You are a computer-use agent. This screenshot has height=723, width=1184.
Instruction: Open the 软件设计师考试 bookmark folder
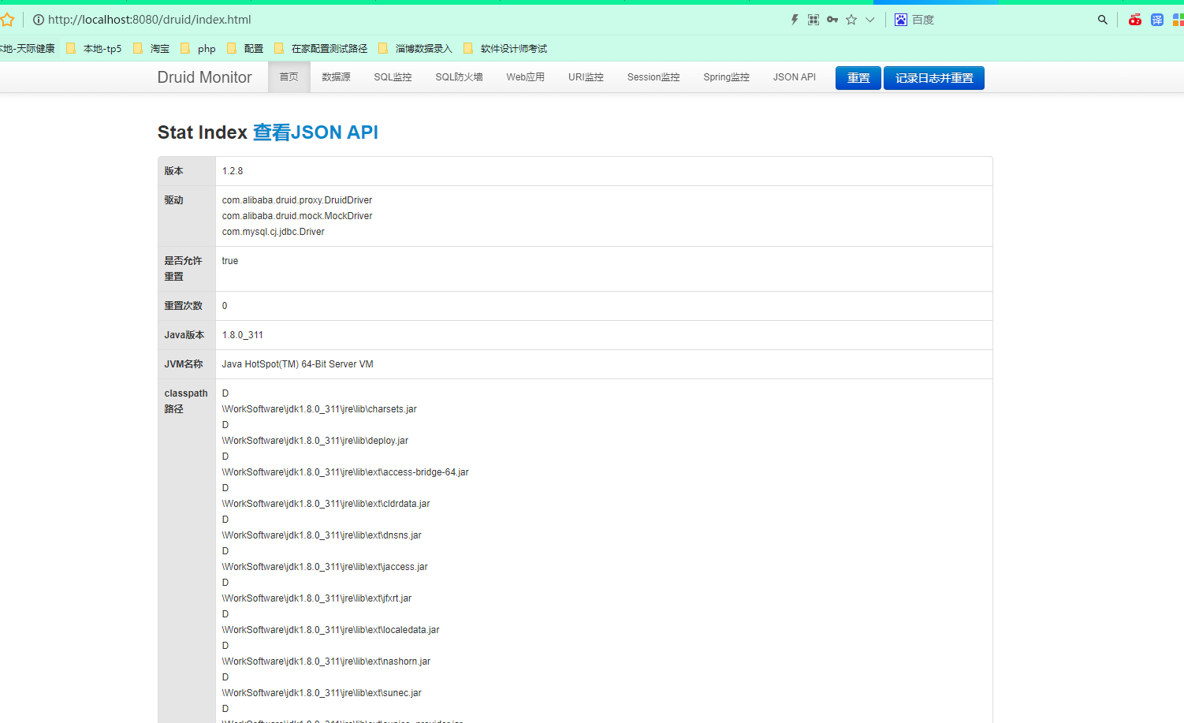pyautogui.click(x=505, y=49)
